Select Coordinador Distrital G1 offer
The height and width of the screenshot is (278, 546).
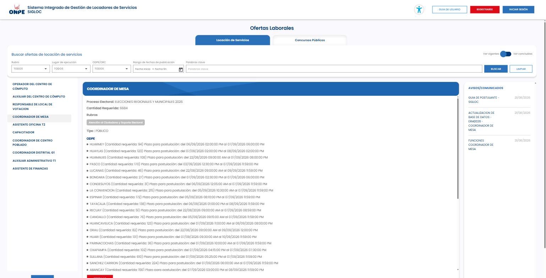pos(33,153)
